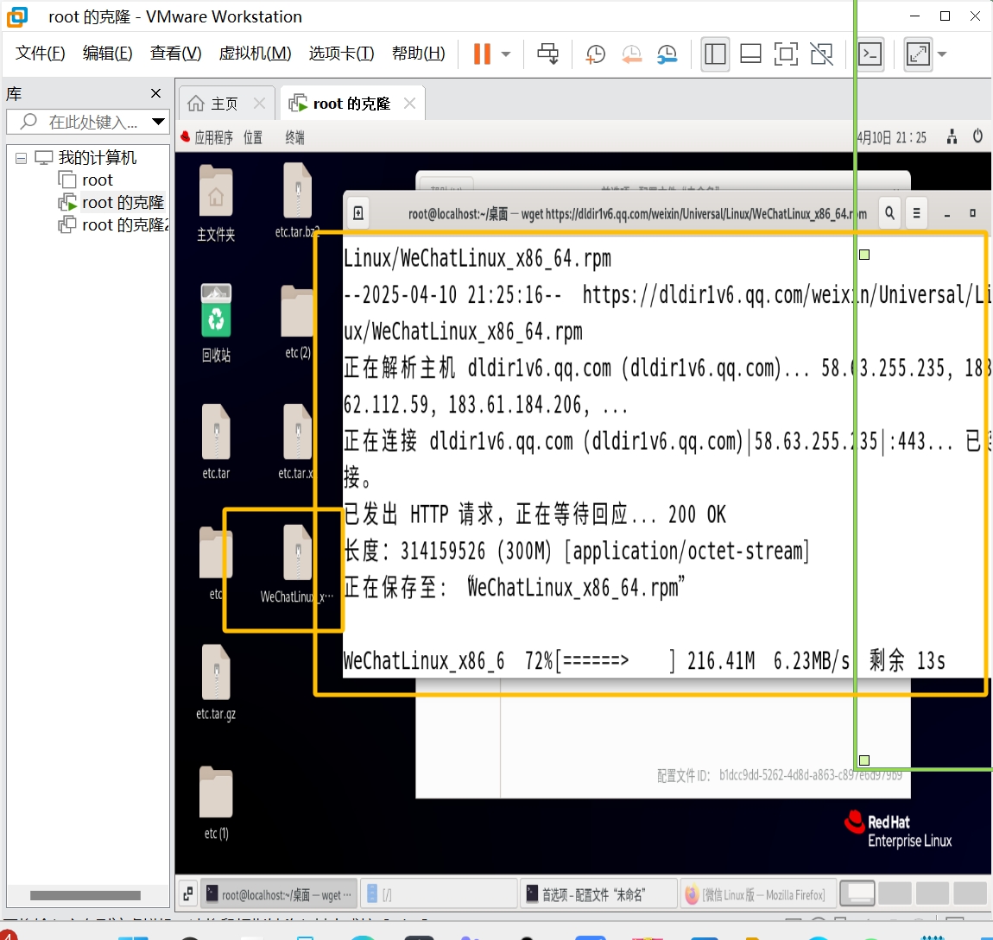The image size is (993, 940).
Task: Revert VM to previous snapshot
Action: click(630, 54)
